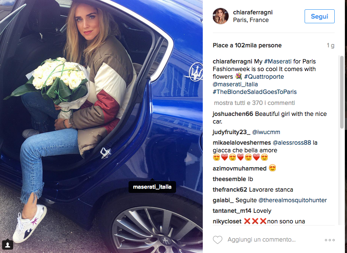Open the #Maserati hashtag
Viewport: 347px width, 253px height.
coord(278,61)
